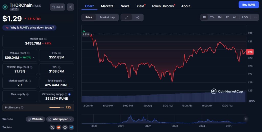Screen dimensions: 262x132
Task: Toggle chart to Market cap view
Action: [107, 17]
